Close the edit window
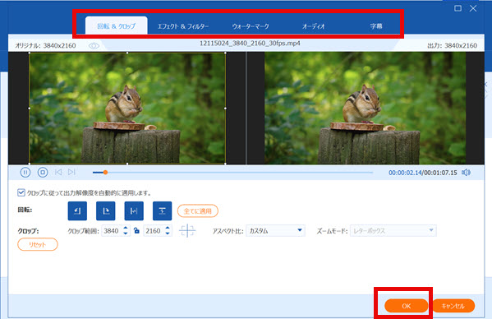Viewport: 492px width, 319px height. click(x=473, y=8)
